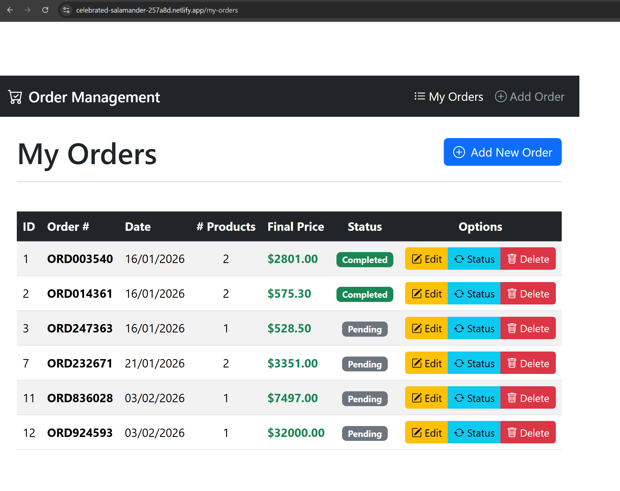Click the Completed badge for ORD003540
620x491 pixels.
coord(365,260)
